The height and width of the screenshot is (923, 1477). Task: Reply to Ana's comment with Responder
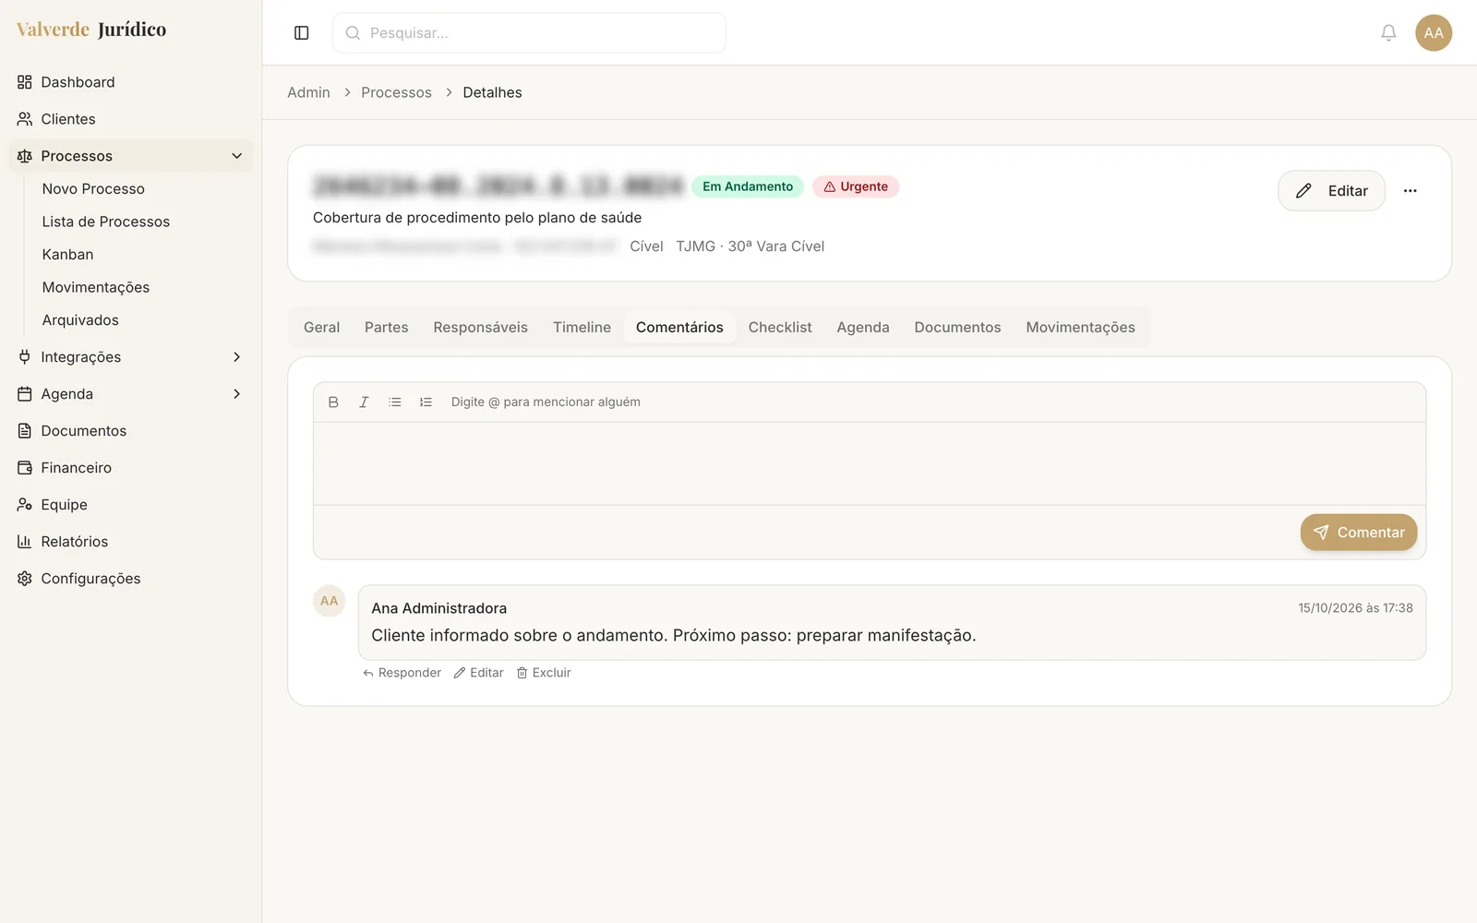(x=402, y=673)
